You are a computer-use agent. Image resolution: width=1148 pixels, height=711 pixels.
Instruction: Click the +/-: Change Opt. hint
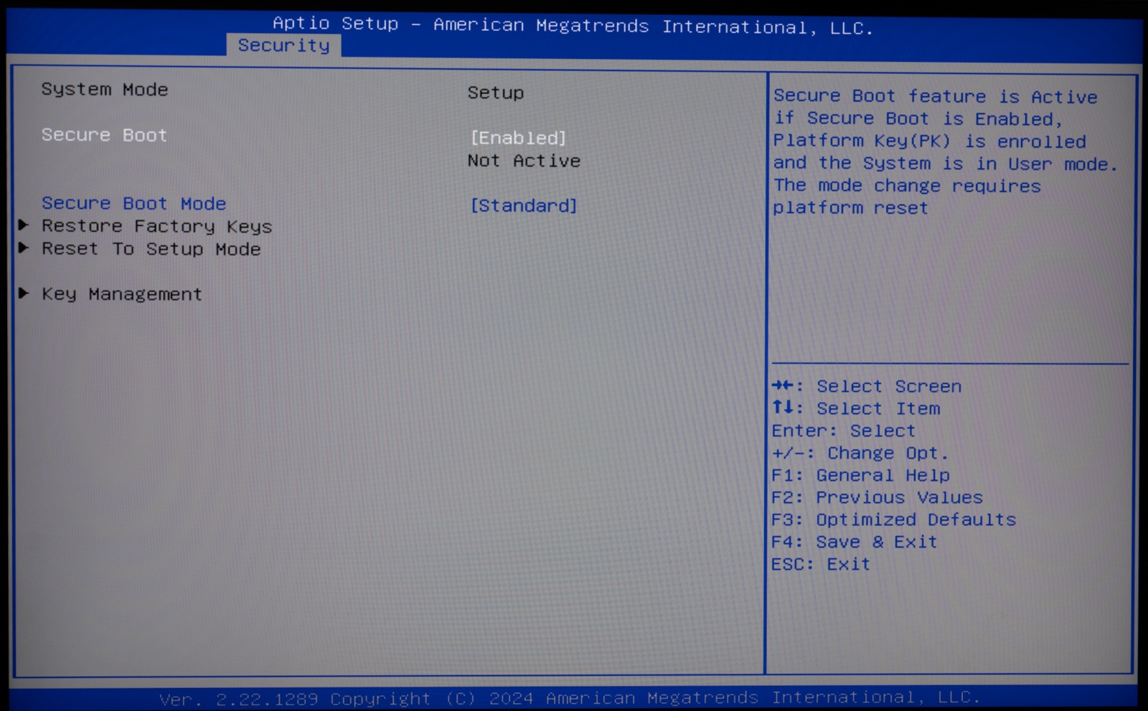click(x=860, y=453)
